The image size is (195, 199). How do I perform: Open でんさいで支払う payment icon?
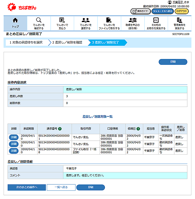pos(62,20)
